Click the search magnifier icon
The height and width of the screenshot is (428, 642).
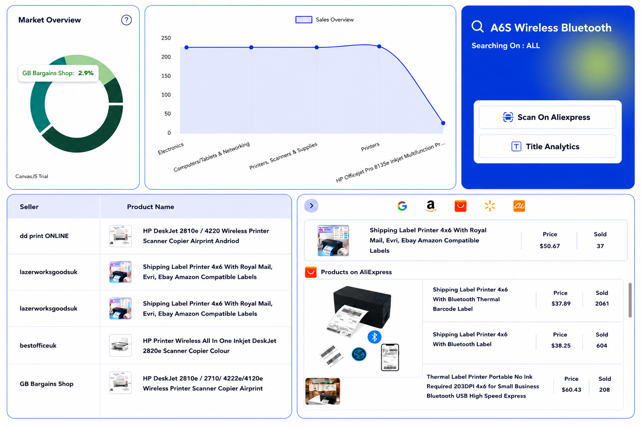(477, 27)
